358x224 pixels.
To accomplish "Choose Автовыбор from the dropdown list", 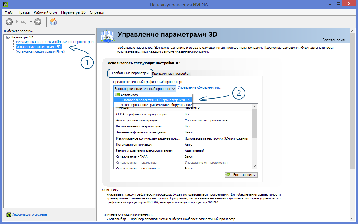I will pyautogui.click(x=153, y=95).
